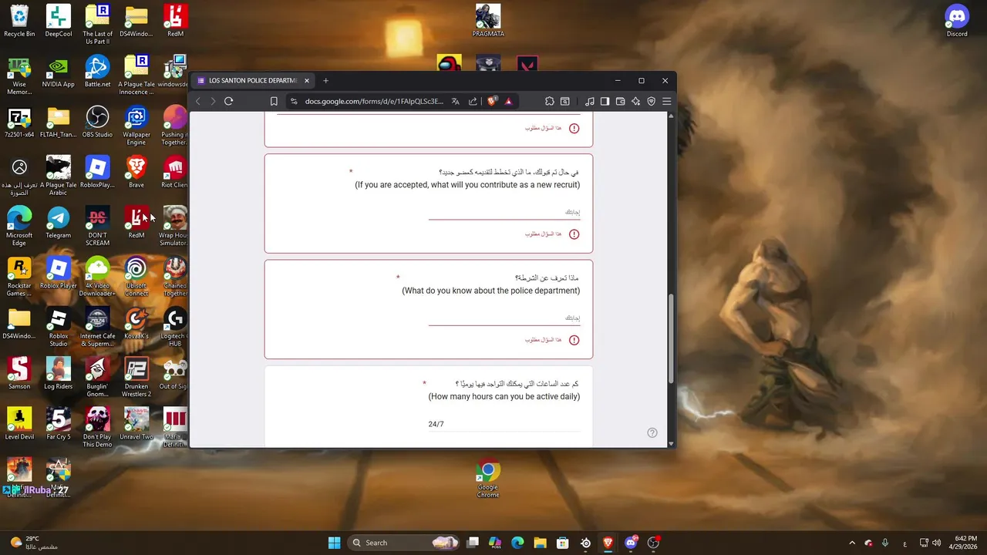Open site information icon in address bar
Viewport: 987px width, 555px height.
pos(293,101)
